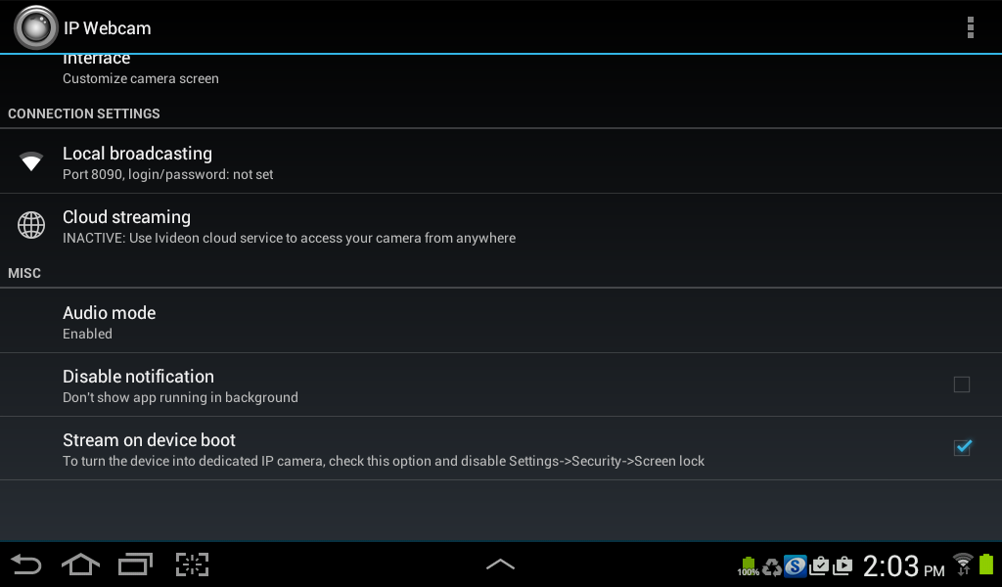1002x587 pixels.
Task: Tap the Wi-Fi icon beside Local broadcasting
Action: pyautogui.click(x=30, y=161)
